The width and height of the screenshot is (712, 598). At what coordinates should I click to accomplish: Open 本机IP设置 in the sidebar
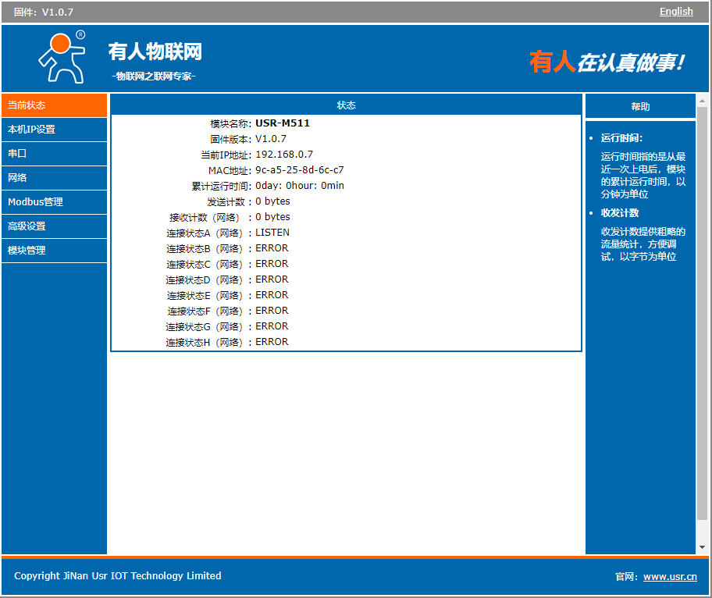point(54,130)
